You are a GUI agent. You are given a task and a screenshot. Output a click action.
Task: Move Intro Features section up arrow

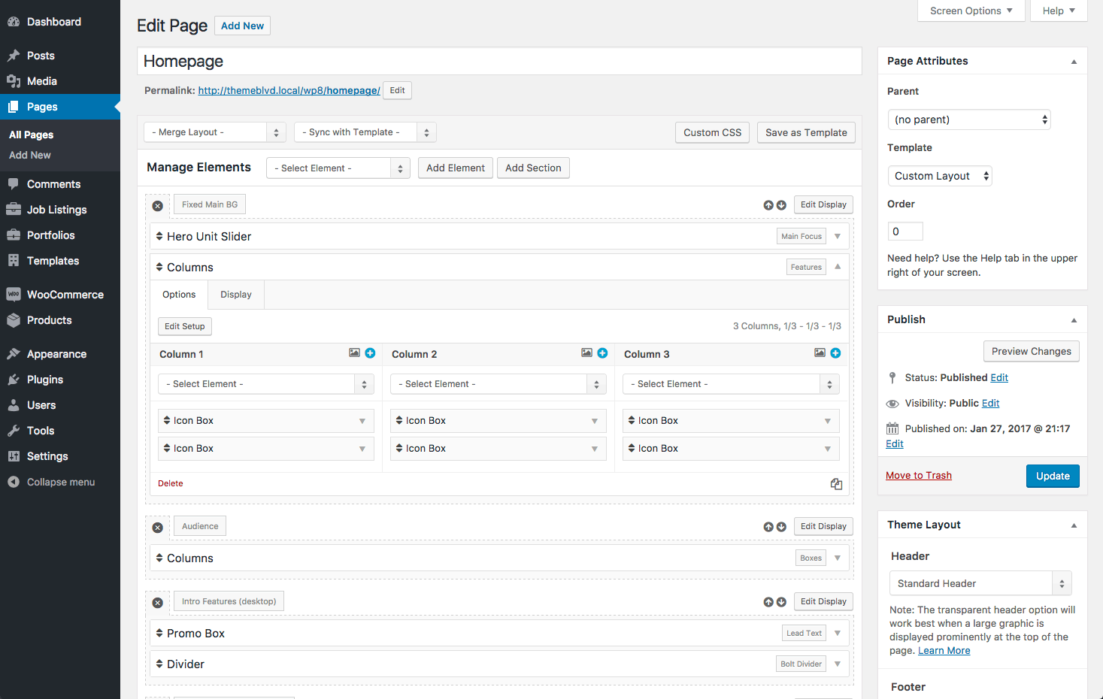[x=768, y=602]
